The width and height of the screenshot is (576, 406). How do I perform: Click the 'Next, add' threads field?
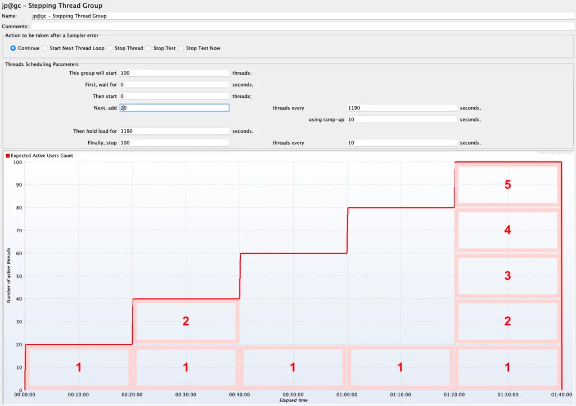tap(174, 107)
